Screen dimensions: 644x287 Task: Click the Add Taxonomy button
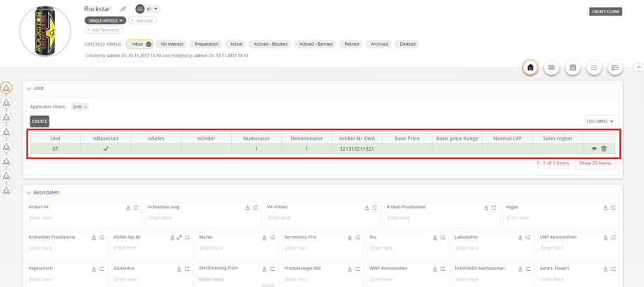click(104, 30)
